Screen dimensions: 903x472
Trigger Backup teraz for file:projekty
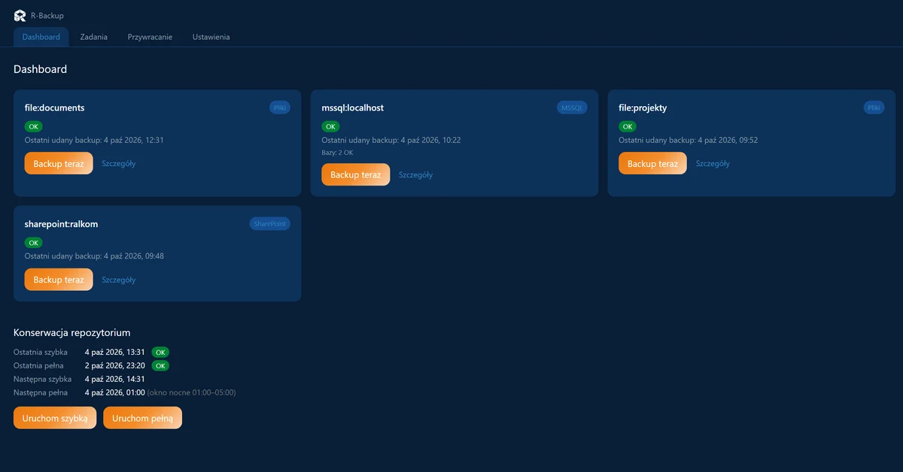pyautogui.click(x=653, y=163)
